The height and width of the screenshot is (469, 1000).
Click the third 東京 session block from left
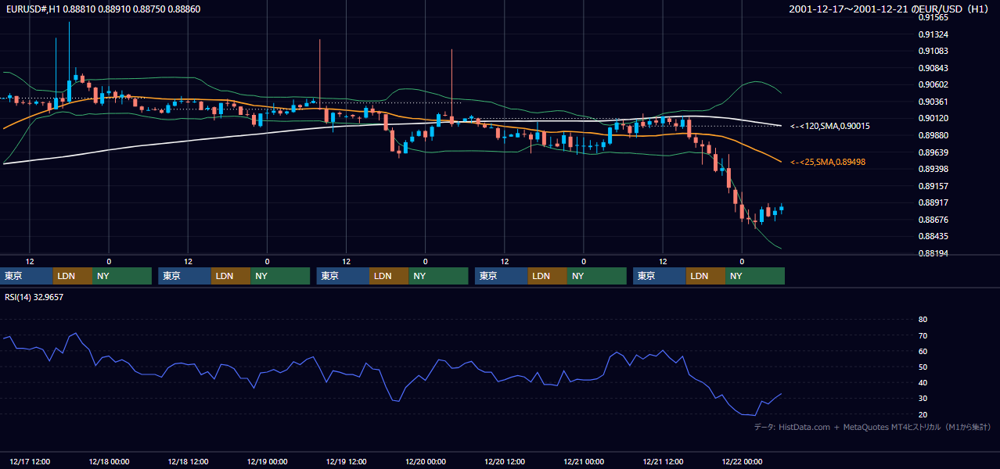point(343,276)
